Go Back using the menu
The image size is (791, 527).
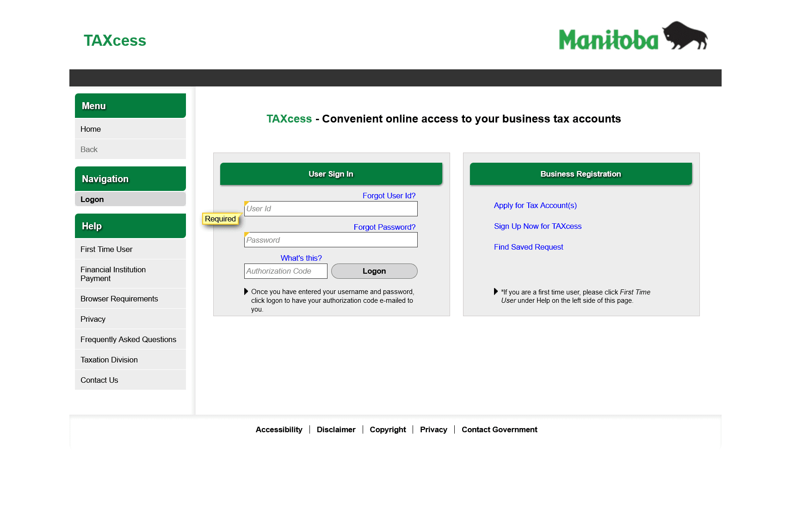130,149
